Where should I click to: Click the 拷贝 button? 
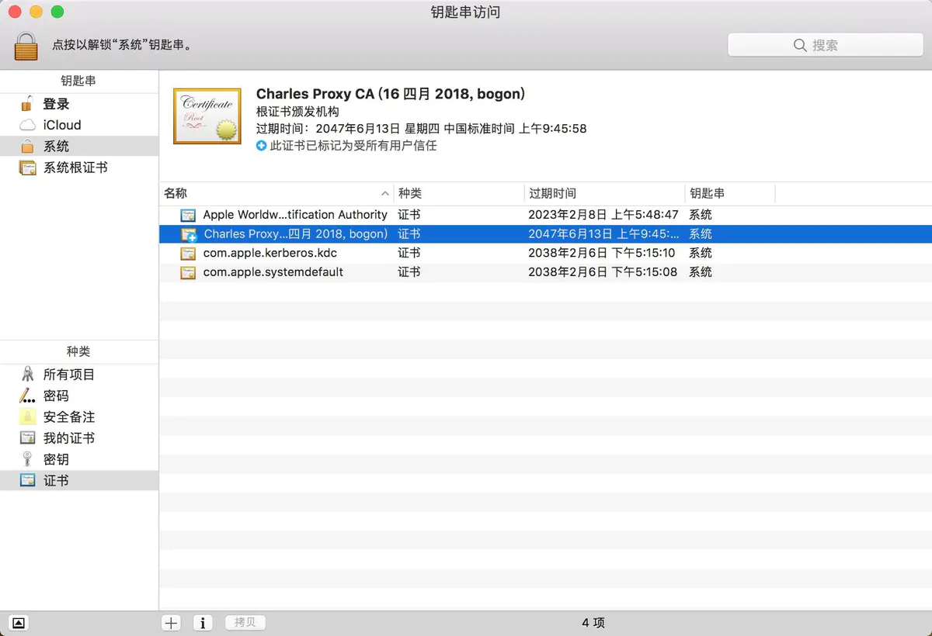coord(245,623)
